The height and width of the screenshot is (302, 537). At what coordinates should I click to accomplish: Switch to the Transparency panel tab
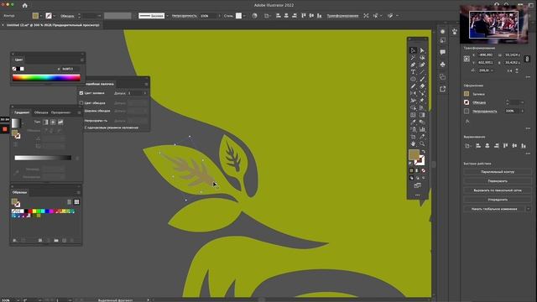[60, 112]
